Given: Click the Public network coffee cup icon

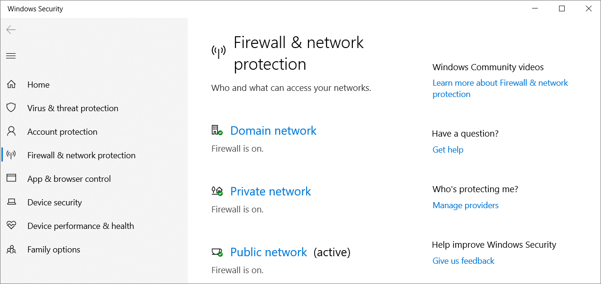Looking at the screenshot, I should (x=217, y=252).
